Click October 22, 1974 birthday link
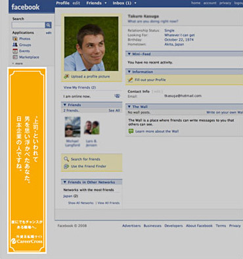This screenshot has width=243, height=259. (x=179, y=39)
